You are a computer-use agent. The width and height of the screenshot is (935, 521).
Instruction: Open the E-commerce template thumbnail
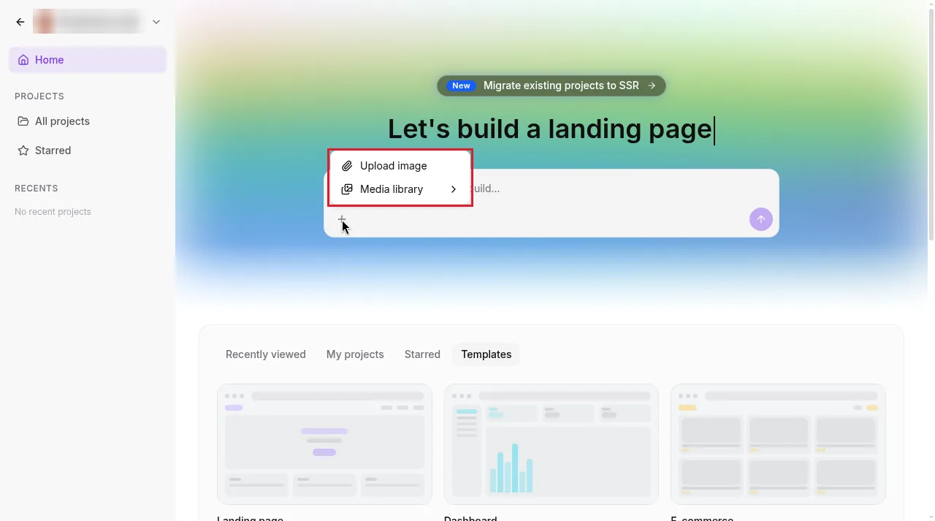point(778,444)
